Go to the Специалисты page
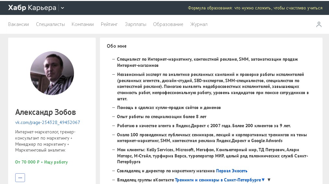This screenshot has width=329, height=184. click(x=50, y=24)
